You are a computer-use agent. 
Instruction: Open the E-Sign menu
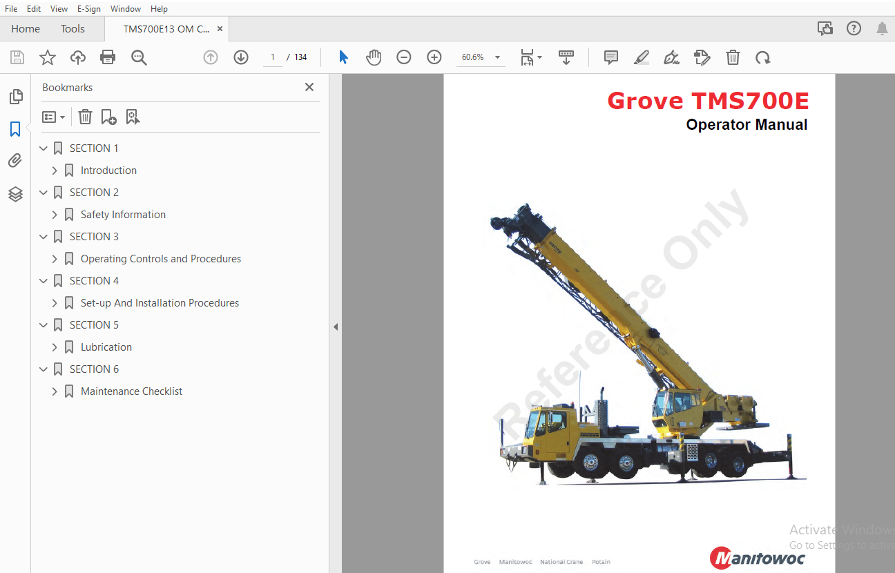point(89,9)
